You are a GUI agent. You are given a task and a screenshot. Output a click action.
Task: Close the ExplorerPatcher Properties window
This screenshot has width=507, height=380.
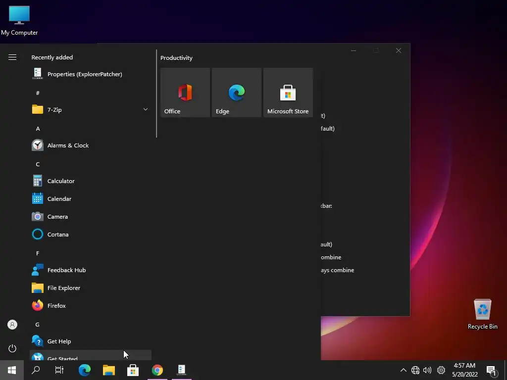tap(399, 50)
